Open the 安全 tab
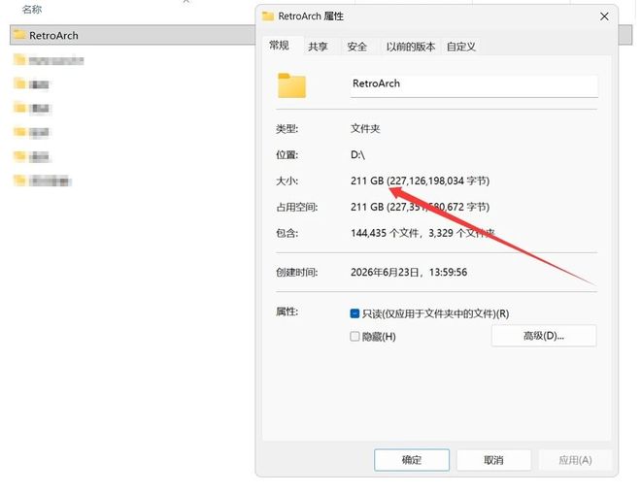The height and width of the screenshot is (493, 641). tap(356, 47)
